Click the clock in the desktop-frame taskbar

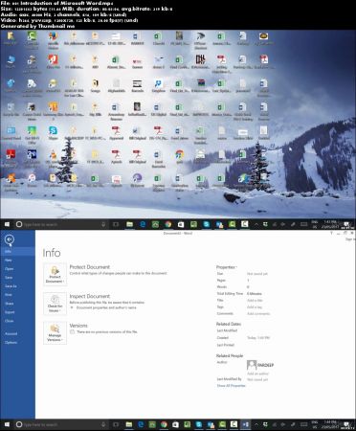[330, 224]
